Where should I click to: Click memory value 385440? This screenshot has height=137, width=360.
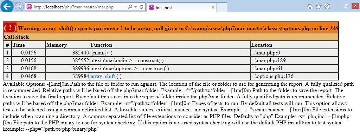(x=81, y=53)
